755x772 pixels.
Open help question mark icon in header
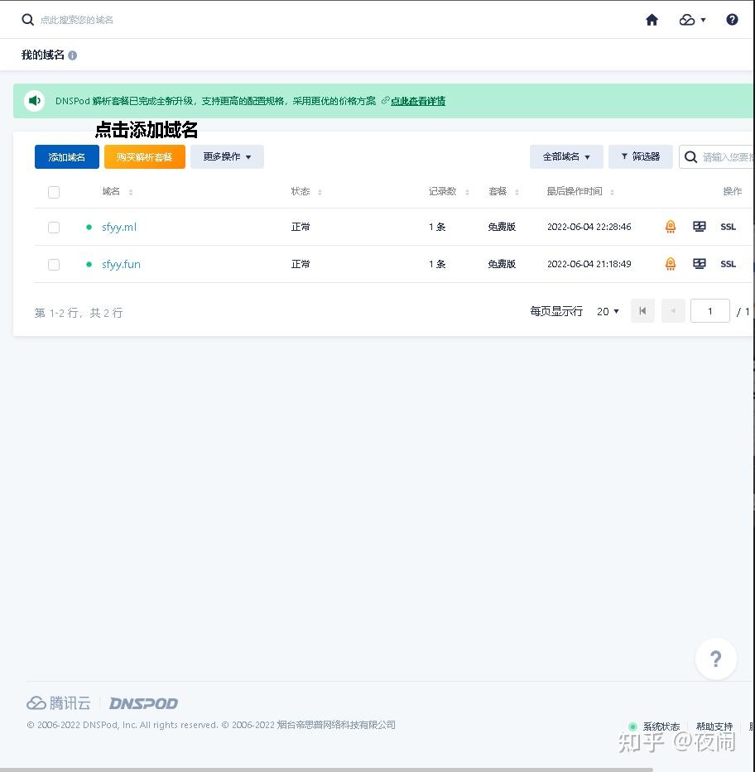click(732, 20)
